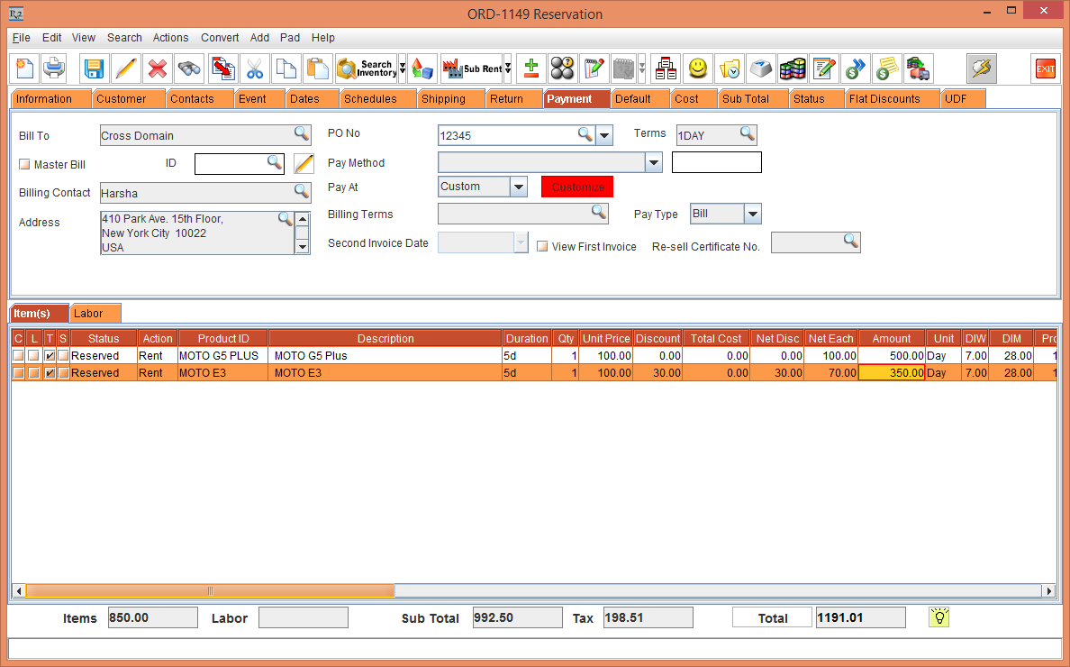Open the Convert menu
This screenshot has width=1070, height=667.
click(220, 38)
